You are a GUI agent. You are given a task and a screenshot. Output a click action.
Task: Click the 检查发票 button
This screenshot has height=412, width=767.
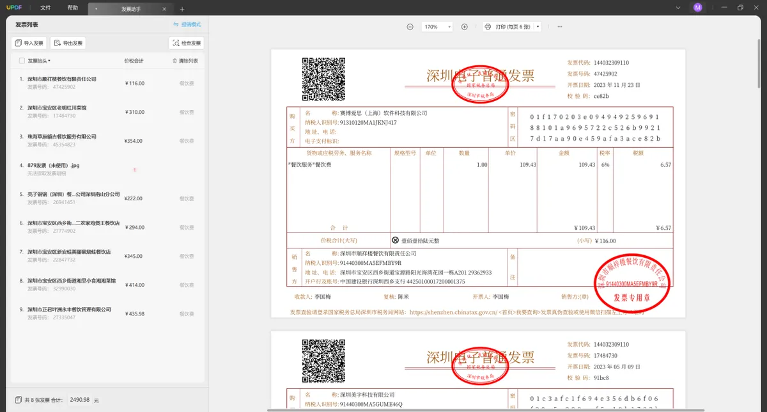point(187,43)
